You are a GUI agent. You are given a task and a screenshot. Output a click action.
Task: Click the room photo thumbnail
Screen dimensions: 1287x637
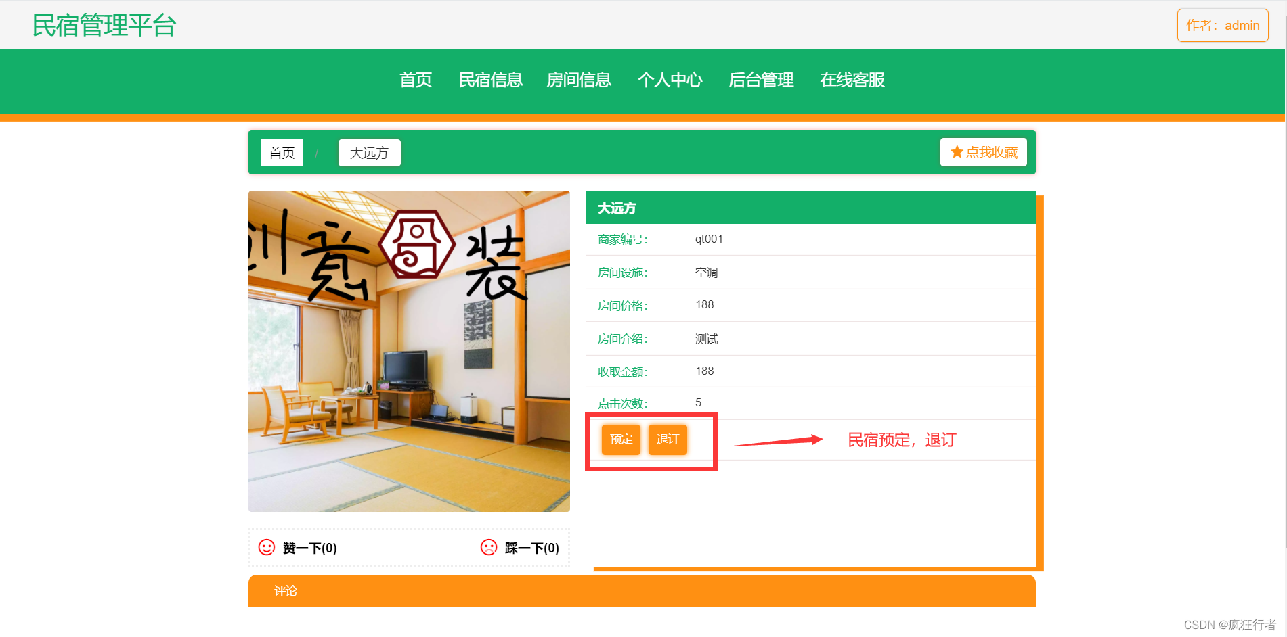coord(409,351)
